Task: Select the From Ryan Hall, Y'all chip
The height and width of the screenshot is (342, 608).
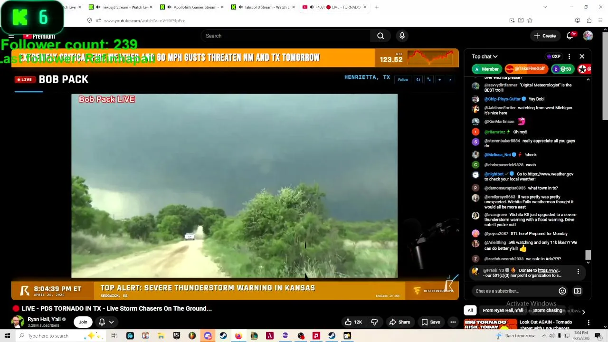Action: pyautogui.click(x=503, y=310)
